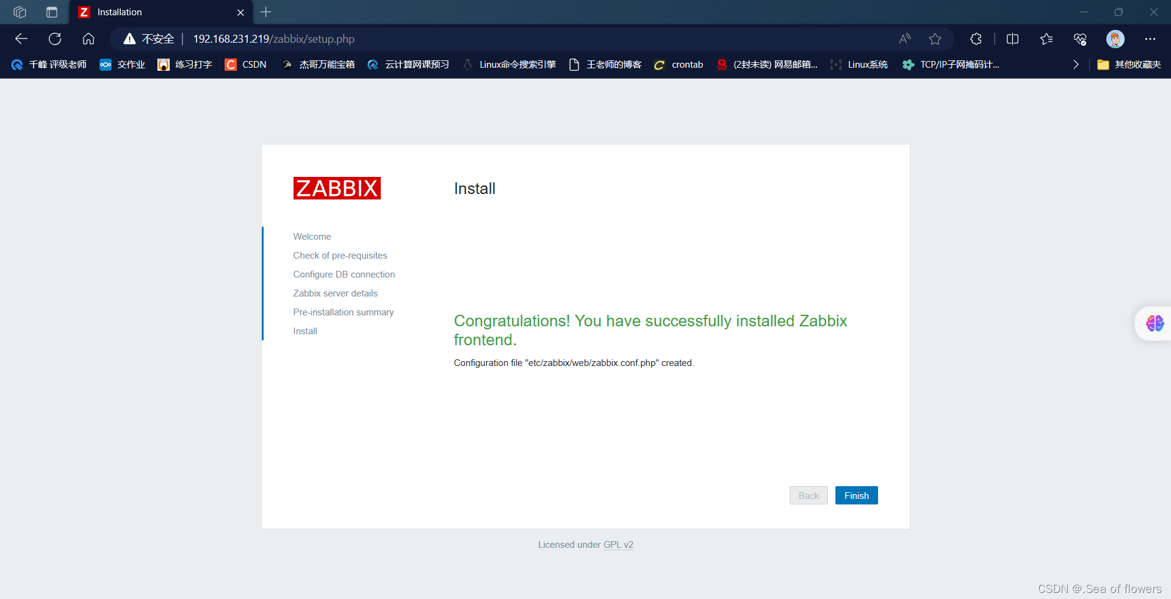Open the 云计算网课预习 bookmark
Viewport: 1171px width, 599px height.
408,65
